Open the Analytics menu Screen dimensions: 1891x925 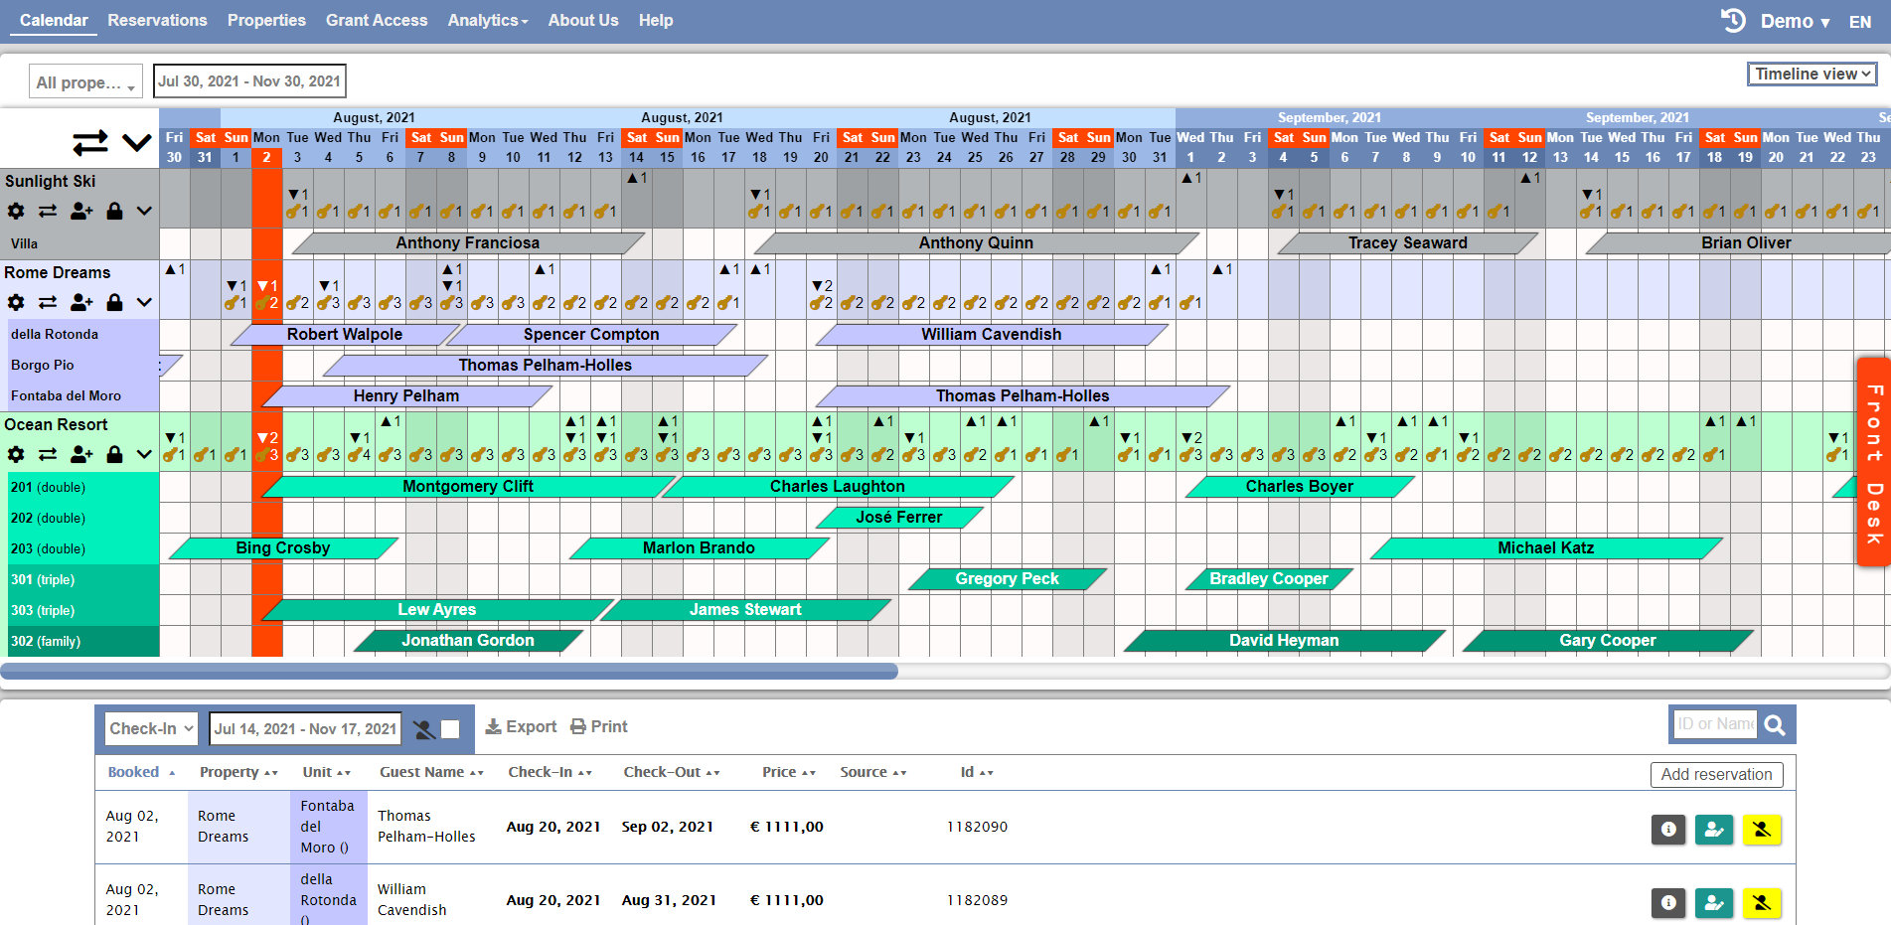[x=487, y=20]
